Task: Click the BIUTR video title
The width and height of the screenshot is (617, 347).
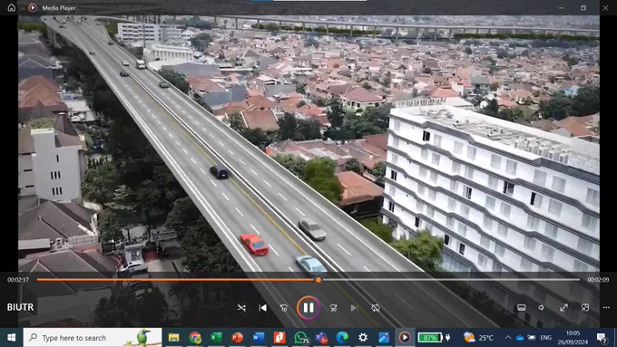Action: click(21, 307)
